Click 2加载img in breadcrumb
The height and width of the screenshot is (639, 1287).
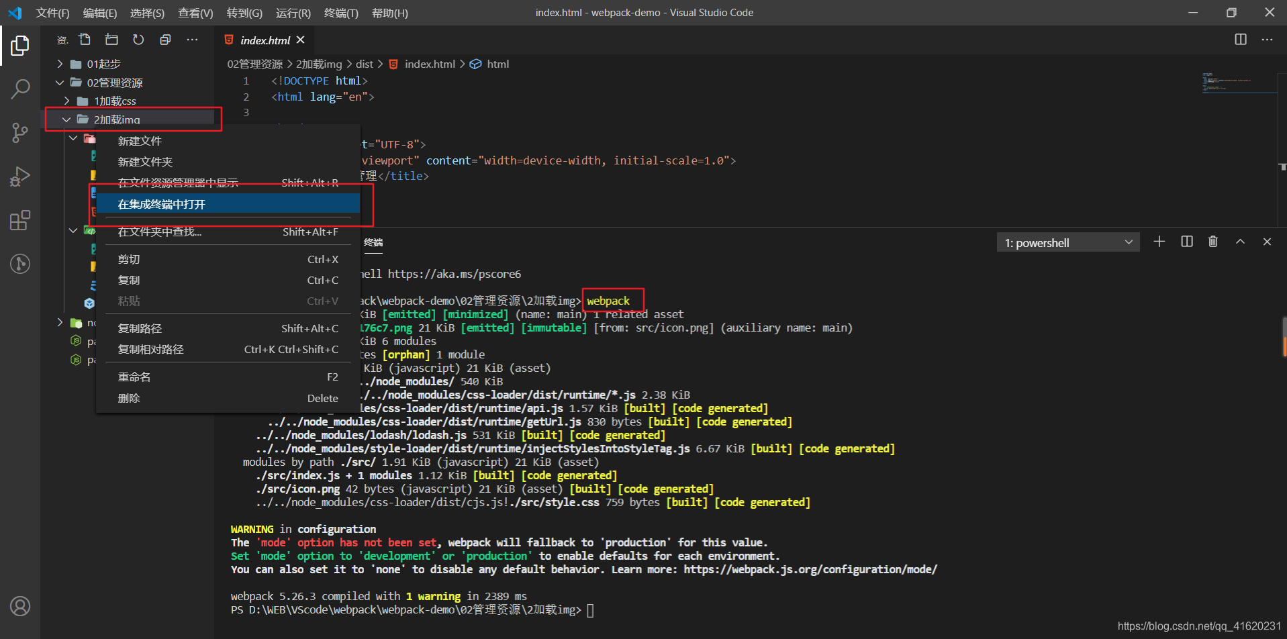click(319, 64)
